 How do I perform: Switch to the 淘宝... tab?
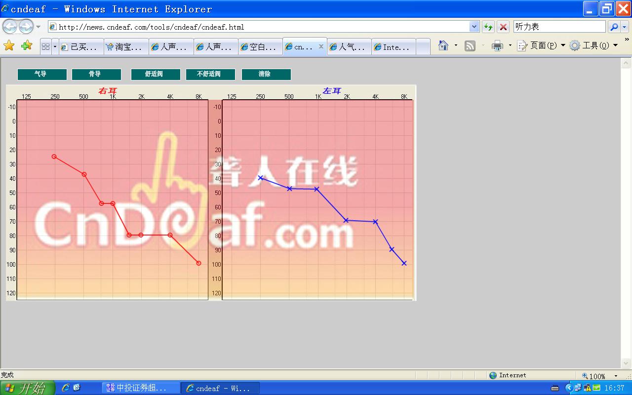[126, 47]
